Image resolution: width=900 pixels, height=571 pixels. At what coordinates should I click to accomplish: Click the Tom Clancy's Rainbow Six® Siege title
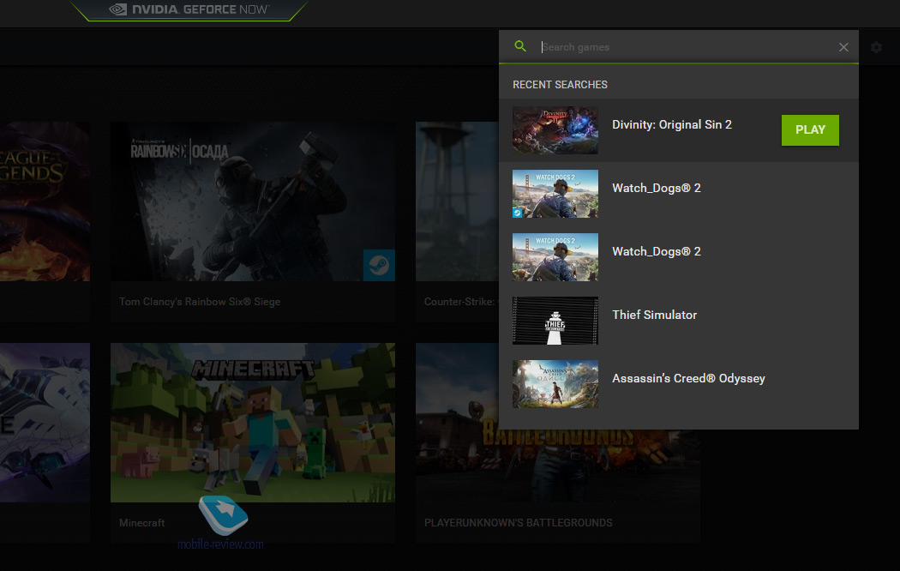[200, 302]
